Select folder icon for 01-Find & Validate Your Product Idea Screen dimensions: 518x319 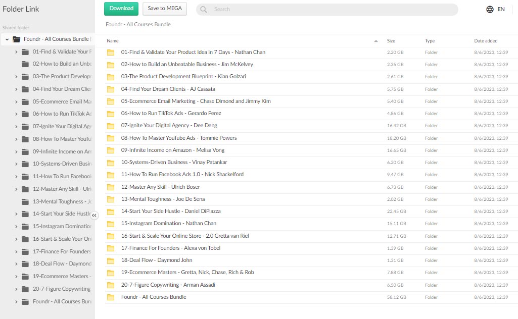[111, 52]
